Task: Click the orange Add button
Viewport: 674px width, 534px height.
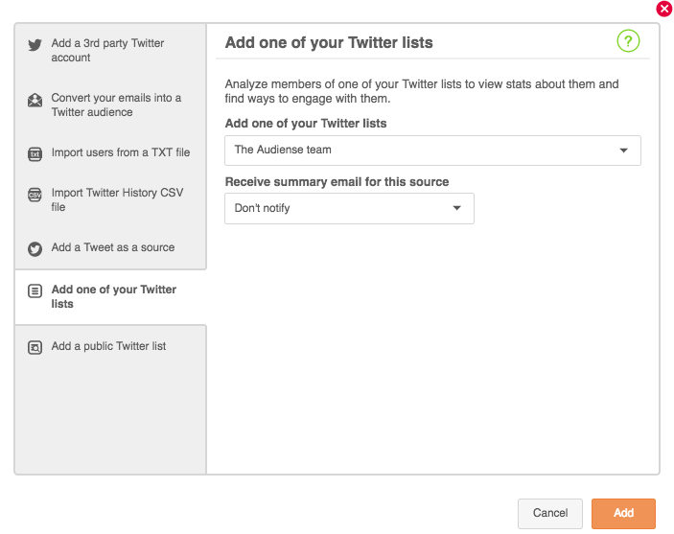Action: click(x=623, y=513)
